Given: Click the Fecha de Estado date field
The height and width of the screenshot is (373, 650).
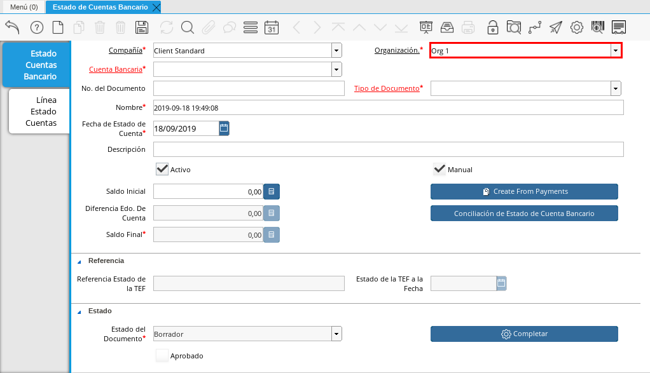Looking at the screenshot, I should [x=186, y=128].
